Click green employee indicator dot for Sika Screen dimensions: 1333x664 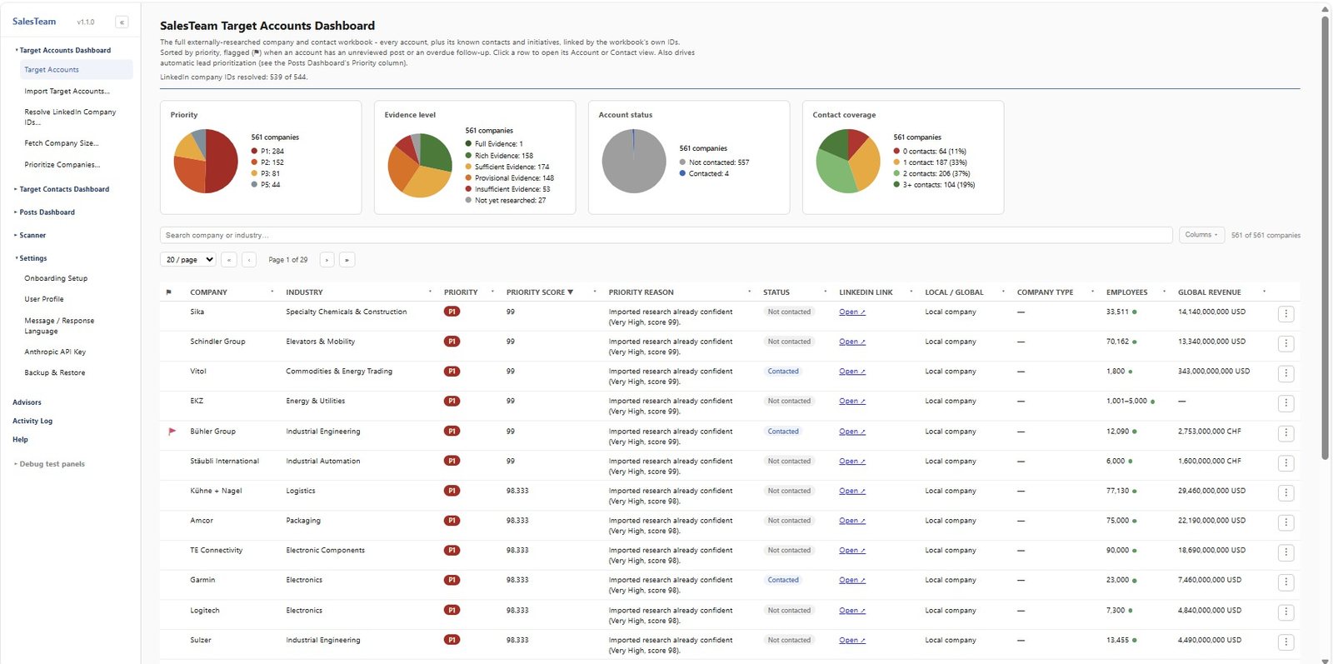tap(1135, 312)
